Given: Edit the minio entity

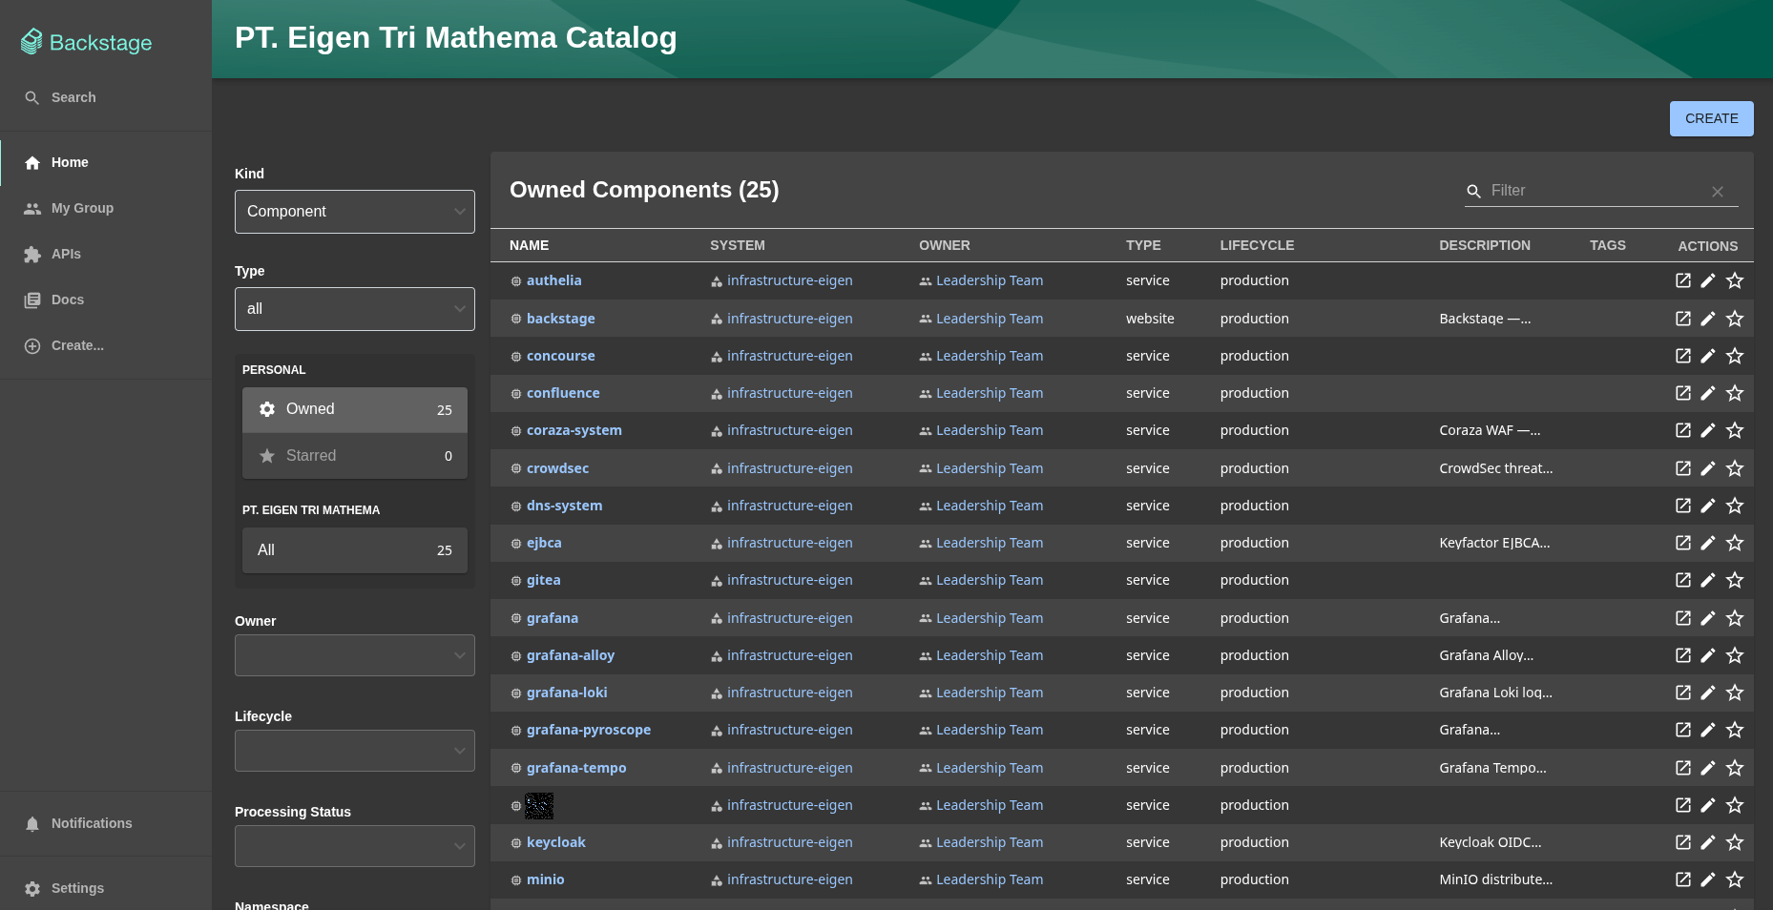Looking at the screenshot, I should click(1708, 879).
